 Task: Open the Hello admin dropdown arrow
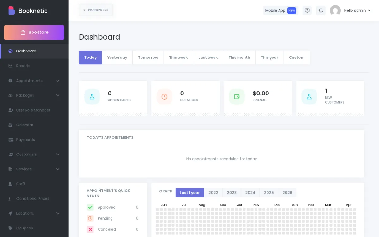pyautogui.click(x=370, y=10)
